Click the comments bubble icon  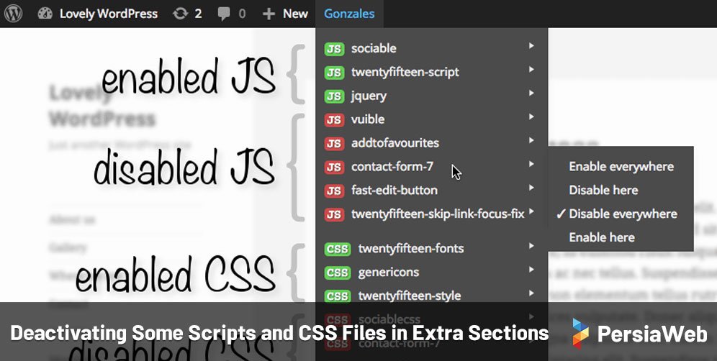(224, 14)
